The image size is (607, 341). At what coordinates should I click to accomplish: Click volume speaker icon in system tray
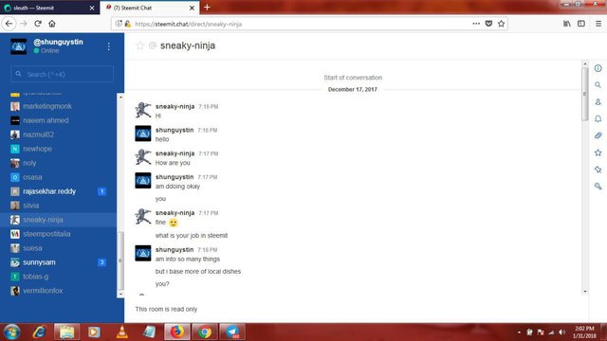[561, 332]
